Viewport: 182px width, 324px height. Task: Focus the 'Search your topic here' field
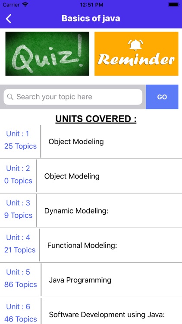click(73, 97)
